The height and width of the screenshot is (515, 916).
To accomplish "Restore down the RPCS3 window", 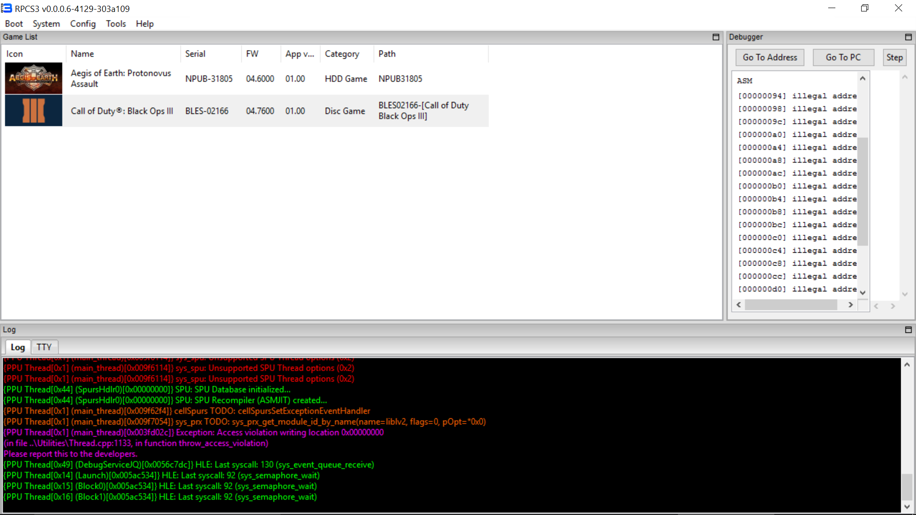I will (x=864, y=8).
